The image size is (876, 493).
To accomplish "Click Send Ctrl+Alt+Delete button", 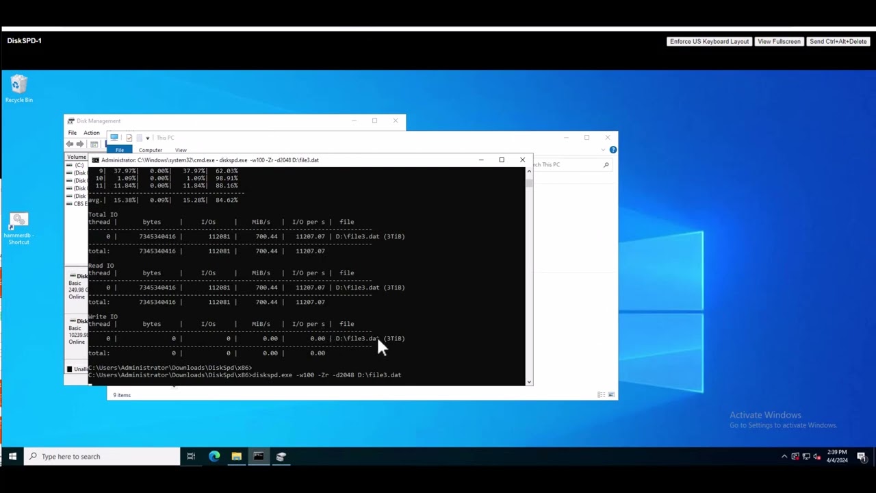I will point(838,42).
